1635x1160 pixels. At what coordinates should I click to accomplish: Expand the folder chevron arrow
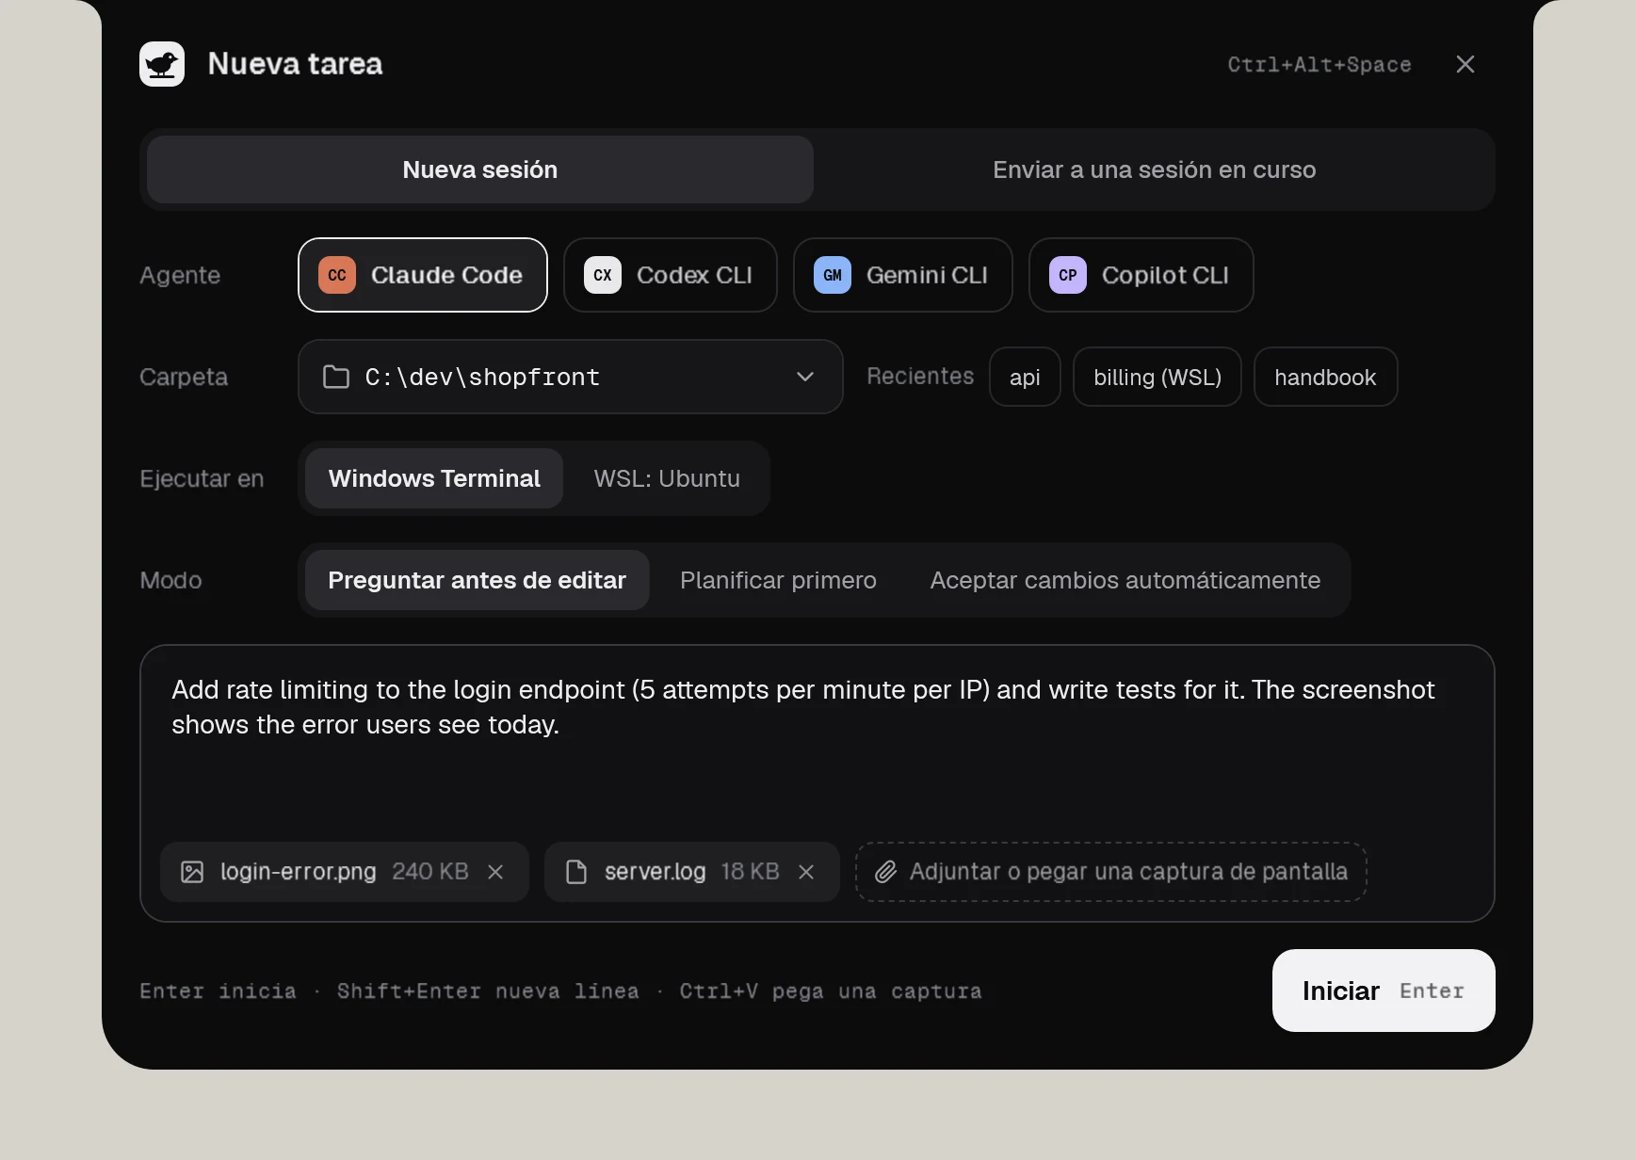pos(805,377)
